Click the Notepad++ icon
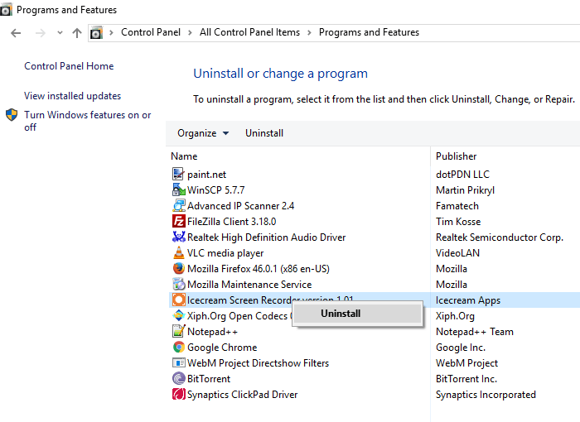Screen dimensions: 580x422 coord(178,331)
